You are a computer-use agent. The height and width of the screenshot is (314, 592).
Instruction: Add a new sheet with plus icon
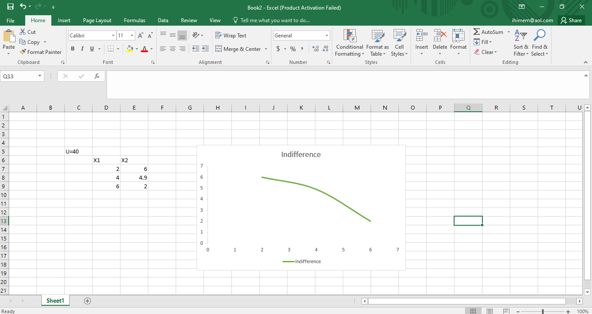coord(87,301)
